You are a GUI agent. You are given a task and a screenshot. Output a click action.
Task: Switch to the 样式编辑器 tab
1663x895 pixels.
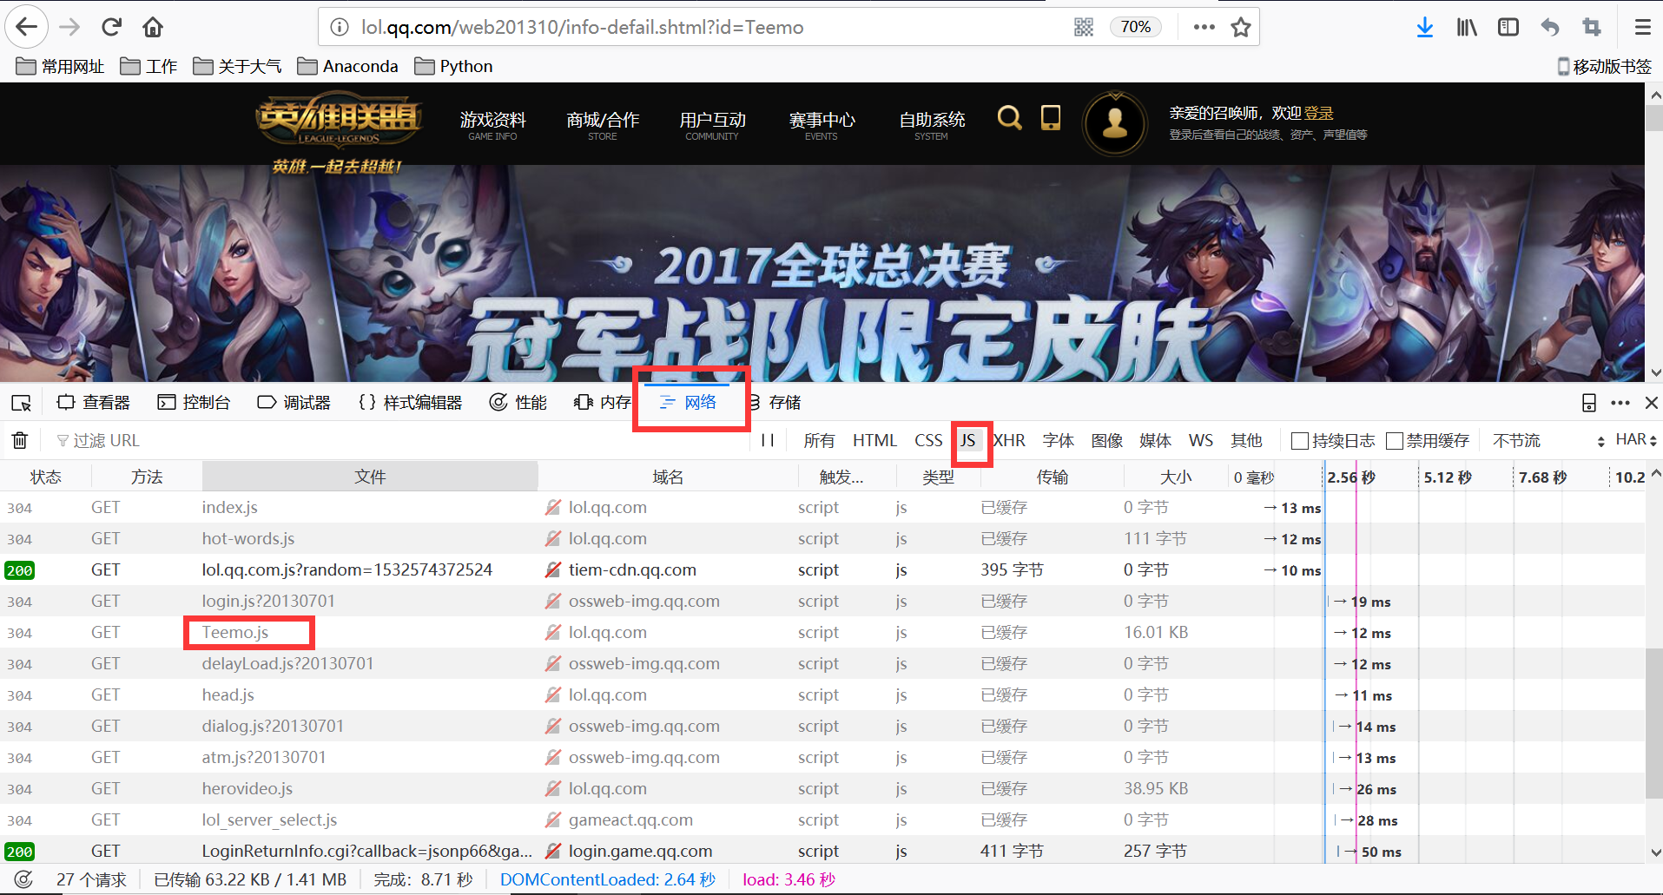coord(411,403)
